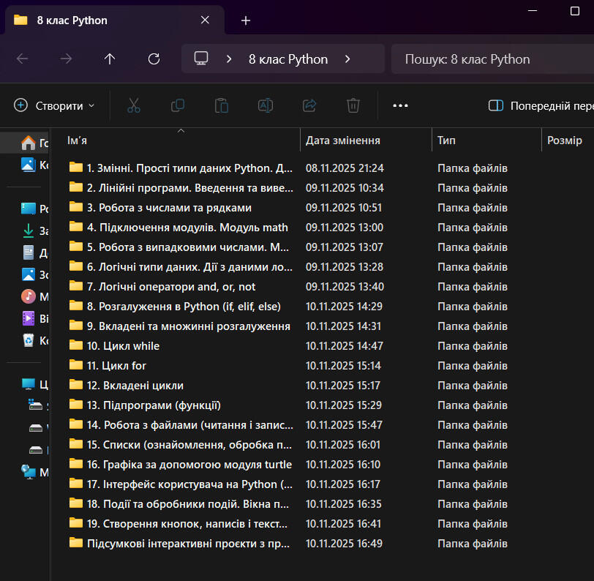The image size is (594, 581).
Task: Open the three-dots 'See more' menu
Action: click(400, 105)
